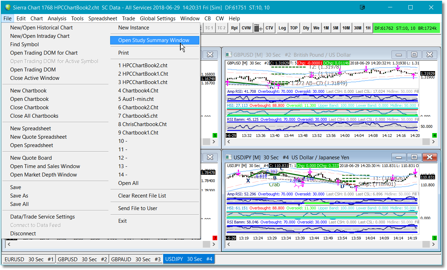447x270 pixels.
Task: Toggle the Log scale toolbar button
Action: click(282, 28)
